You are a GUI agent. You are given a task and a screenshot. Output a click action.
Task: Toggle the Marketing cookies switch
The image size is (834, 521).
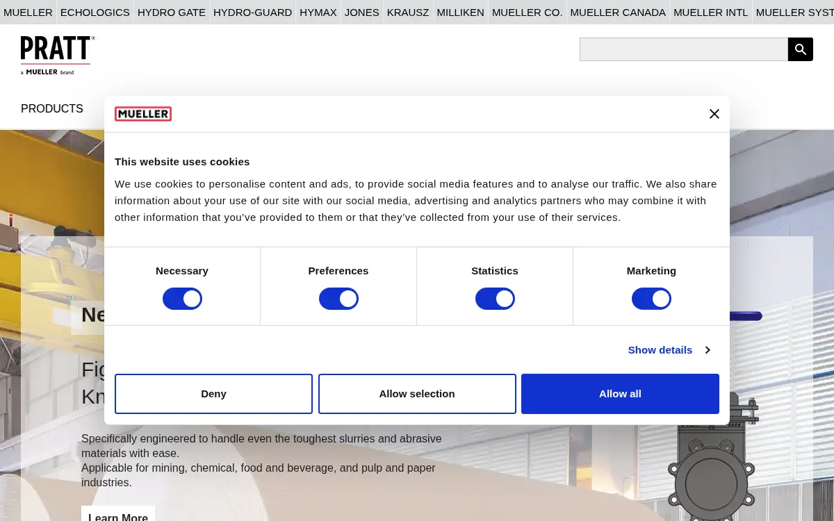pos(651,299)
